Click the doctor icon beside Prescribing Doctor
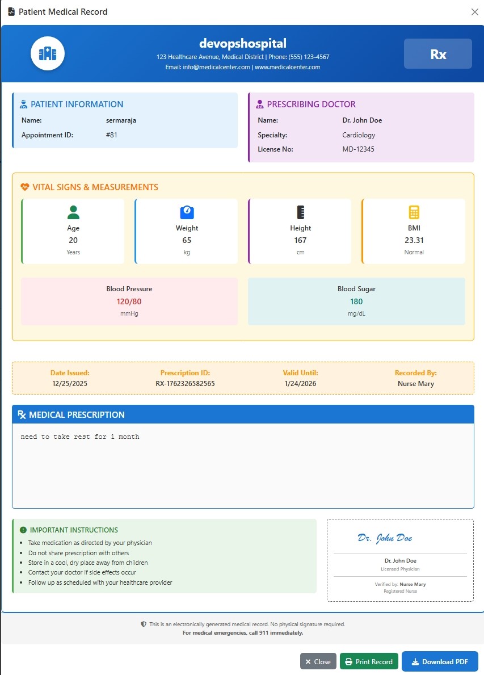The width and height of the screenshot is (484, 675). point(260,104)
